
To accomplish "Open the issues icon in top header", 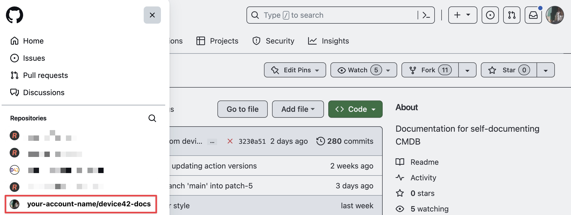I will (490, 15).
